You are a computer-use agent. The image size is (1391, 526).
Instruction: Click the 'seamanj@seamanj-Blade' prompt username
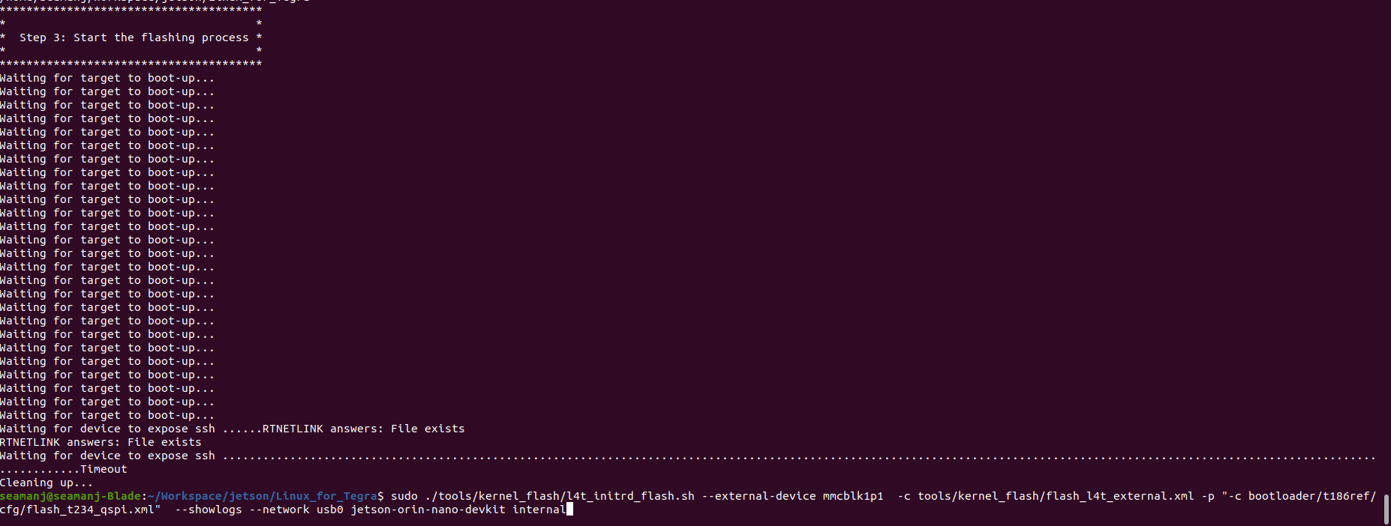point(71,496)
